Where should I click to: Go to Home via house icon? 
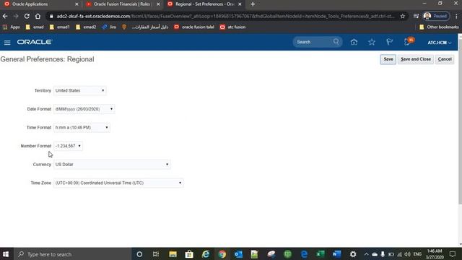354,42
